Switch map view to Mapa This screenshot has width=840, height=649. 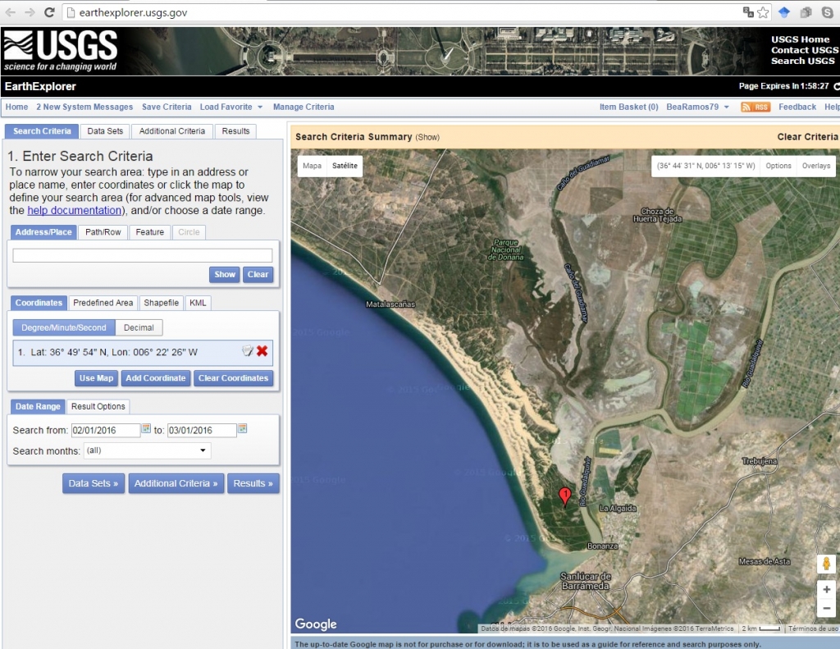coord(312,166)
